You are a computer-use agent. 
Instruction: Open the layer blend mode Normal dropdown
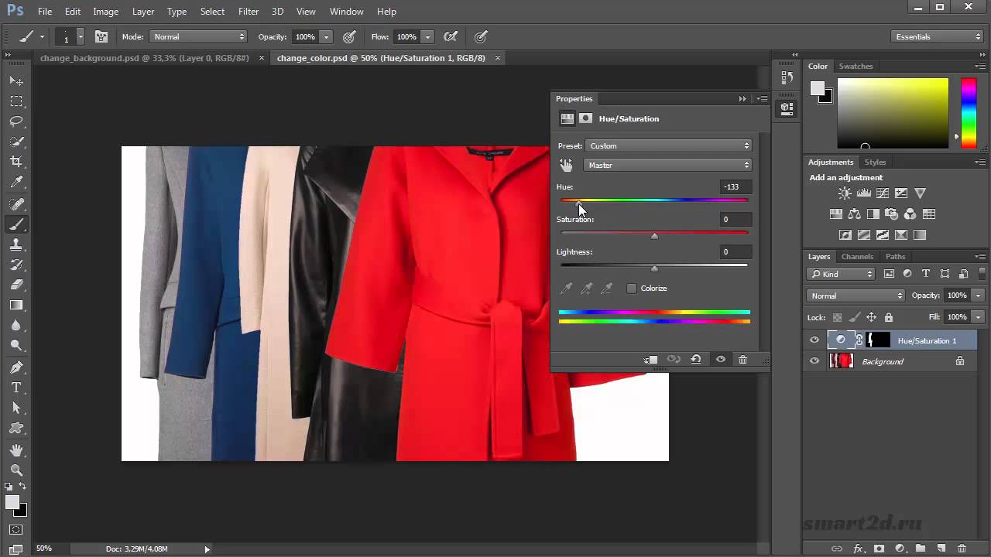856,296
